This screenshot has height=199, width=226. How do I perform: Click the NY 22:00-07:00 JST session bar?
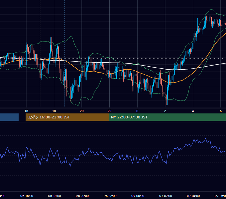click(x=167, y=117)
